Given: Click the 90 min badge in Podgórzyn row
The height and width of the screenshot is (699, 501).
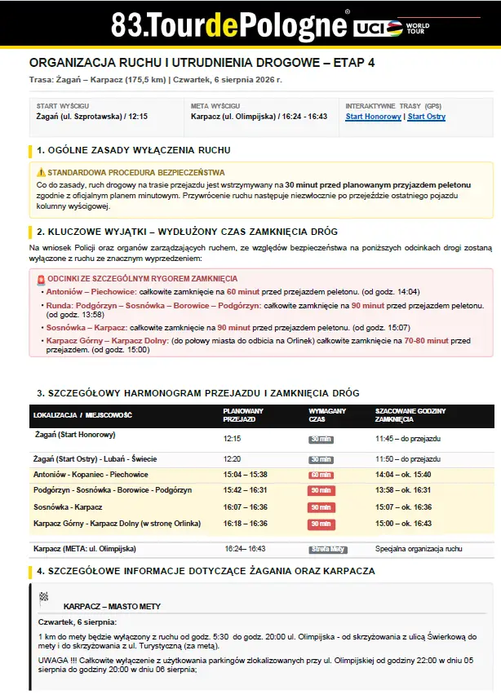Looking at the screenshot, I should pos(321,490).
